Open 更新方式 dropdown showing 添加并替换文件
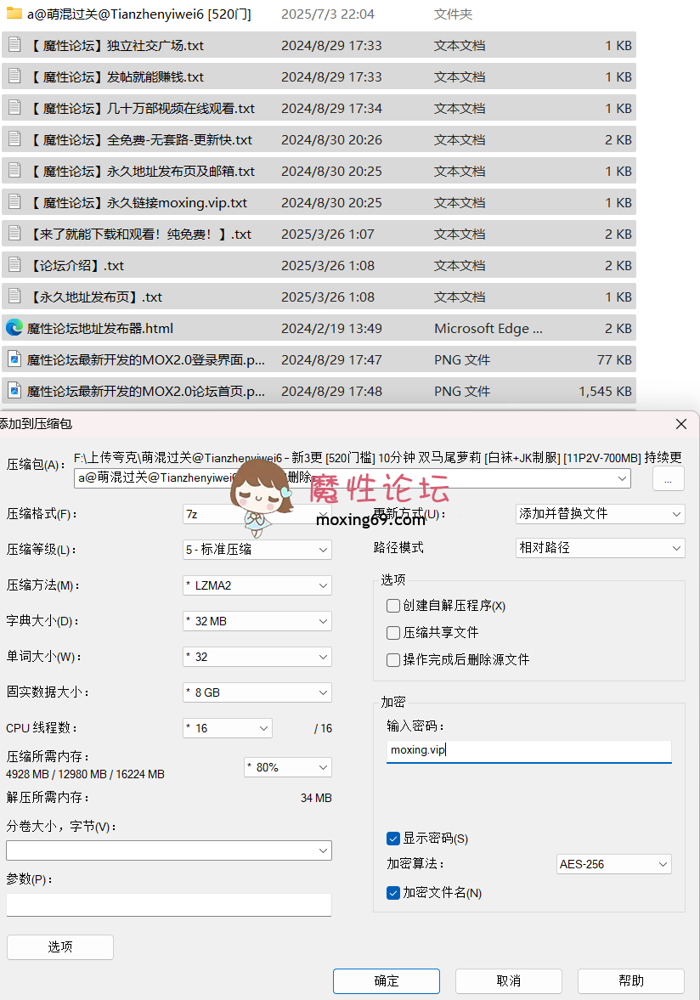 pos(601,513)
